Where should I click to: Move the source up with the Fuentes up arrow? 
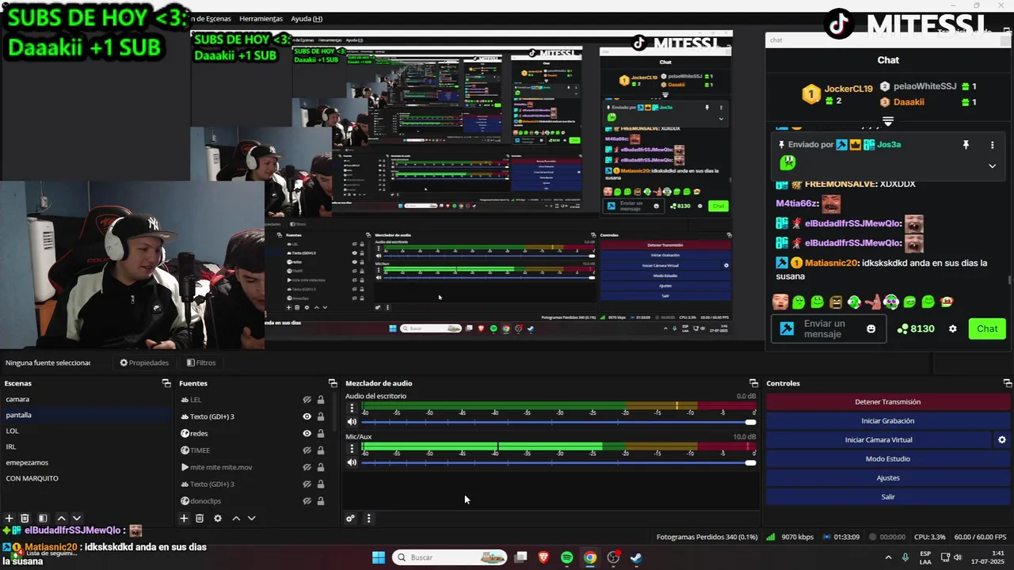coord(236,519)
